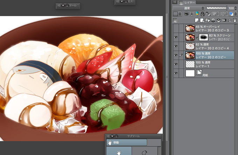Merge with layer below icon
The width and height of the screenshot is (238, 155).
[218, 20]
